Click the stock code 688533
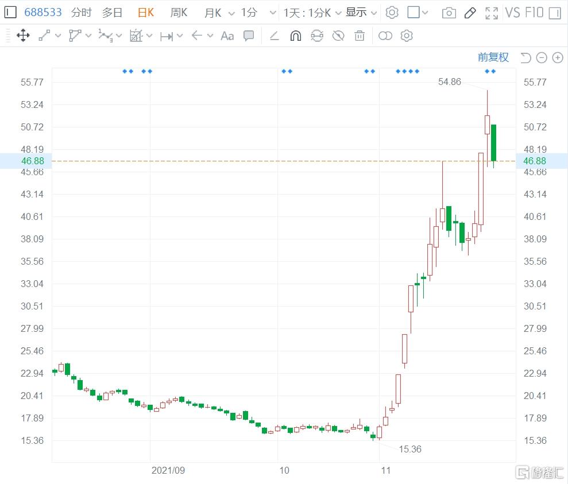 click(x=43, y=13)
